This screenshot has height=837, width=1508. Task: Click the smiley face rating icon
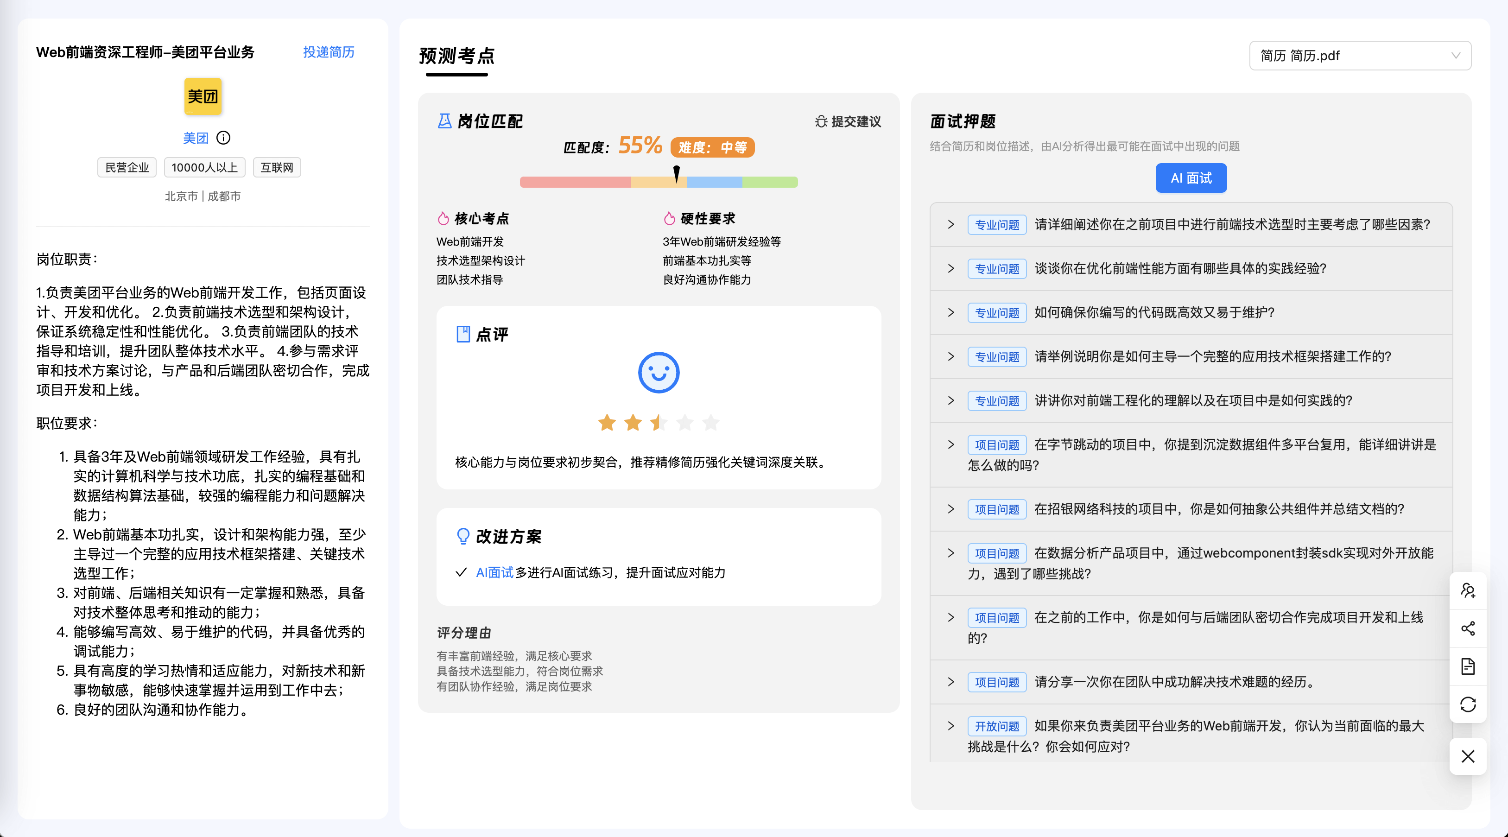coord(659,372)
